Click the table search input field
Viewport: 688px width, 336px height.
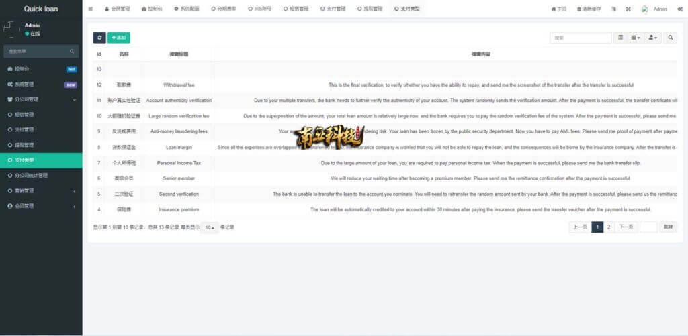(580, 38)
